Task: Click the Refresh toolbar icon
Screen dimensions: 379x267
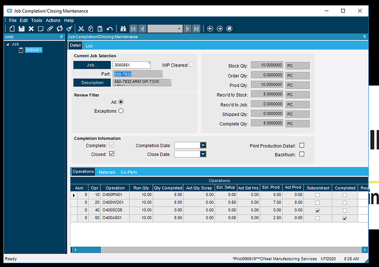Action: (x=59, y=29)
